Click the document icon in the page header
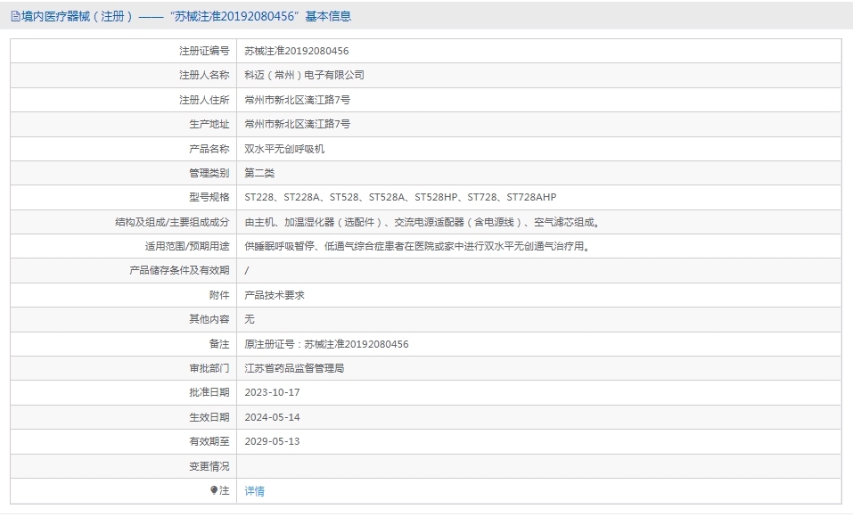 15,16
